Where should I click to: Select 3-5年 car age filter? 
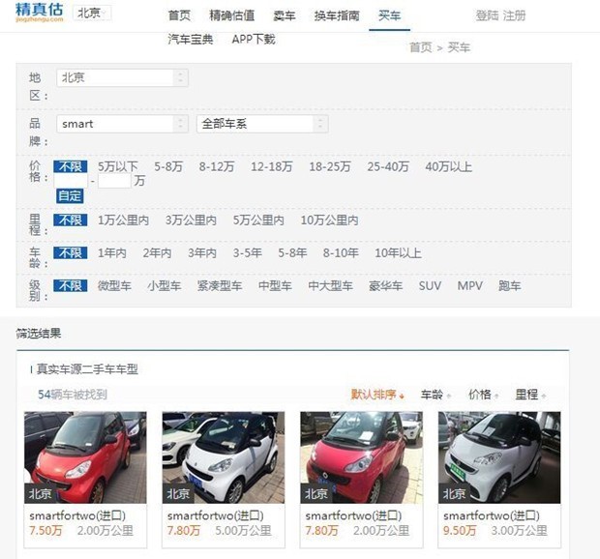pyautogui.click(x=248, y=253)
